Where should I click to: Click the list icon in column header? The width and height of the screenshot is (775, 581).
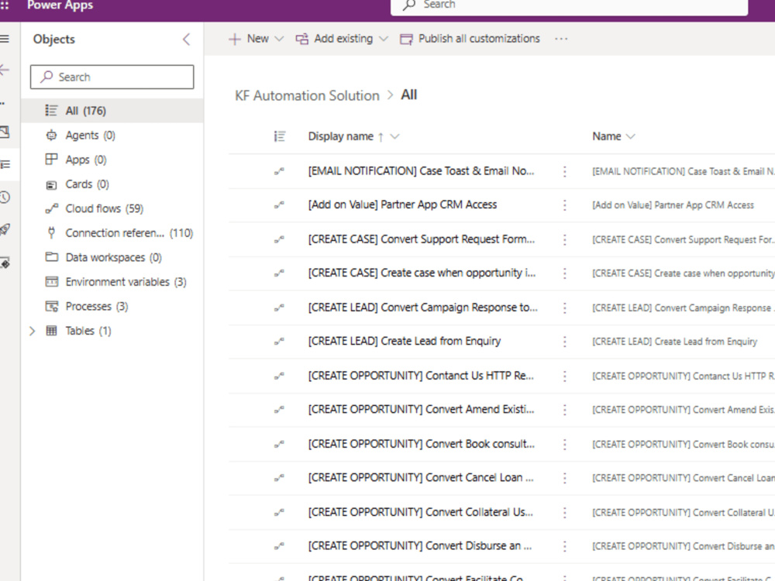pyautogui.click(x=280, y=136)
